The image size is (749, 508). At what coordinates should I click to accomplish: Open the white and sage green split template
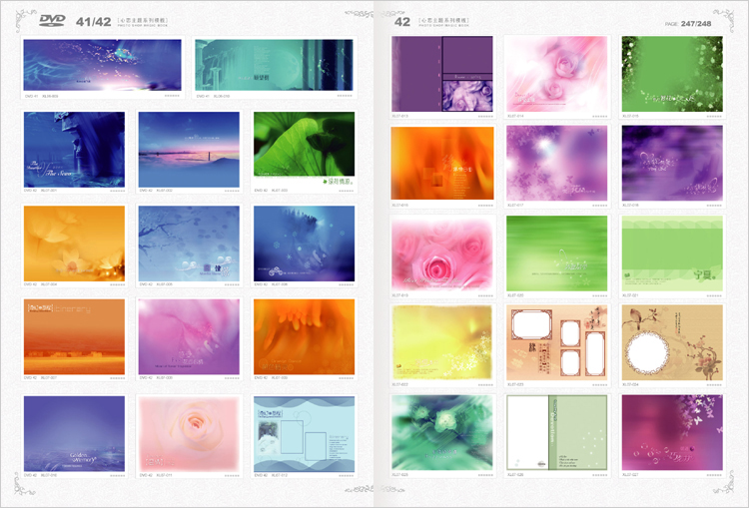557,432
